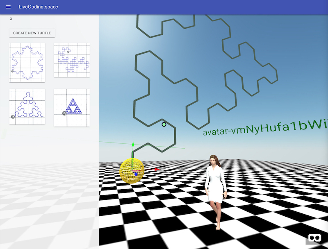
Task: Enter VR mode with headset icon
Action: (x=314, y=238)
